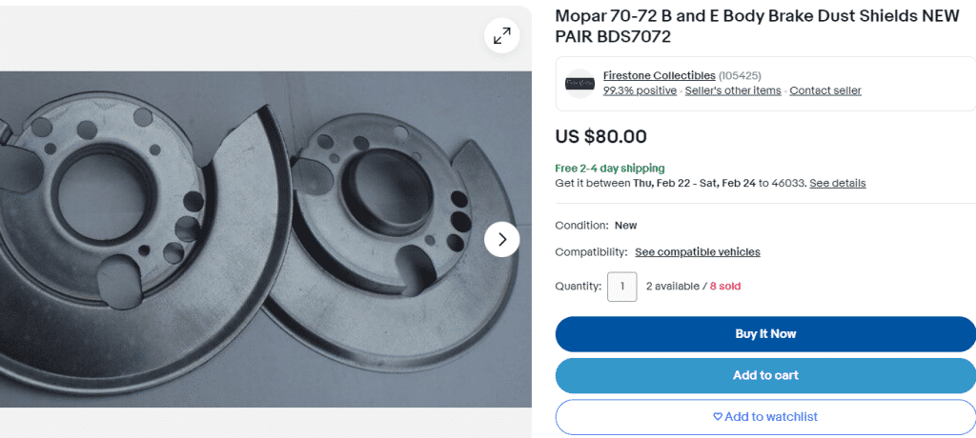976x438 pixels.
Task: Click the Firestone Collectibles seller logo
Action: (579, 83)
